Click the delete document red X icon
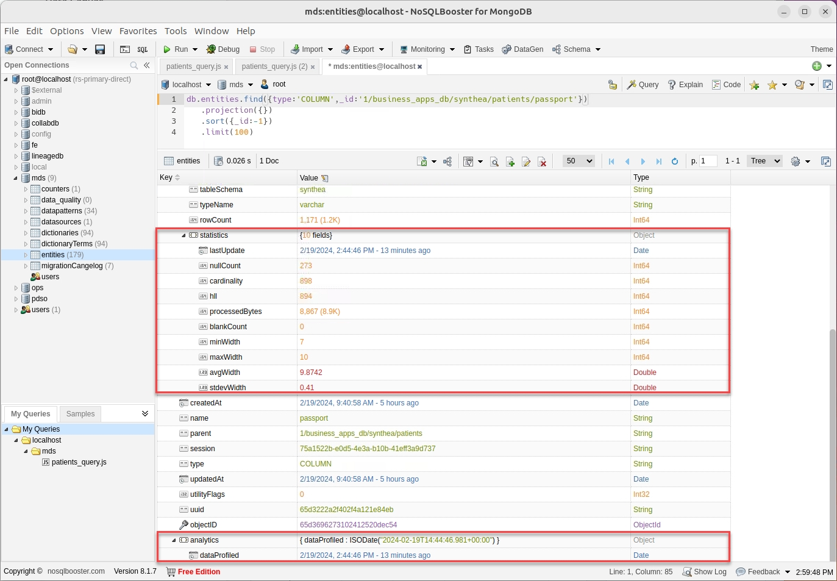Image resolution: width=837 pixels, height=581 pixels. pyautogui.click(x=542, y=162)
